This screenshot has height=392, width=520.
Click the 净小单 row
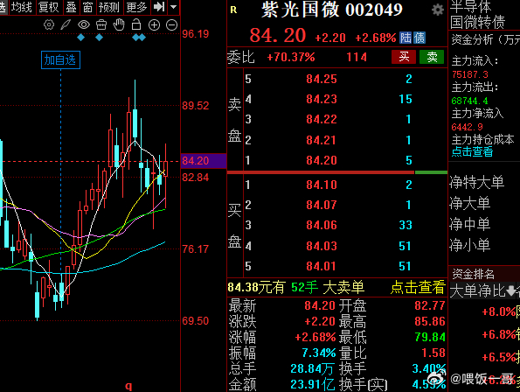click(x=470, y=245)
